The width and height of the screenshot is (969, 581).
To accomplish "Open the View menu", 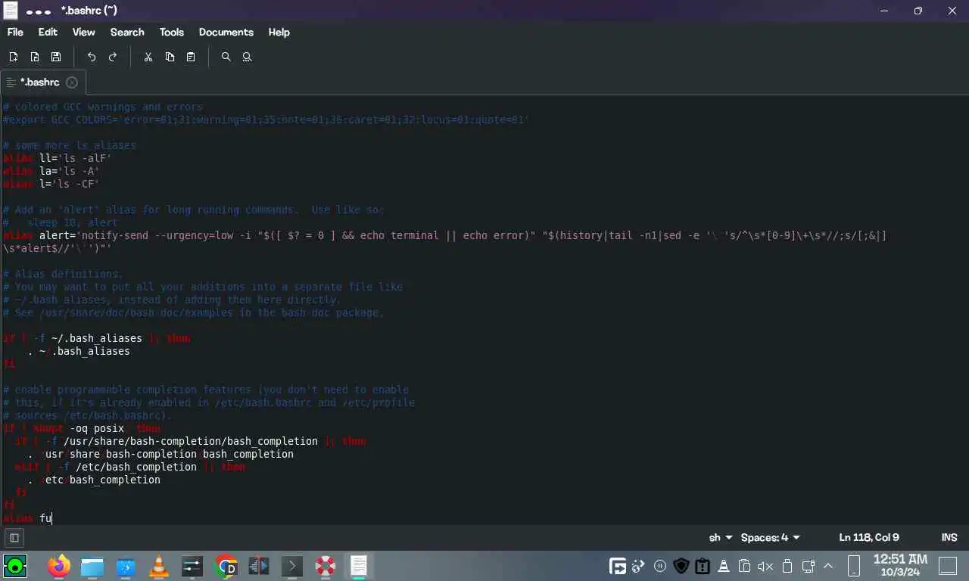I will point(83,32).
